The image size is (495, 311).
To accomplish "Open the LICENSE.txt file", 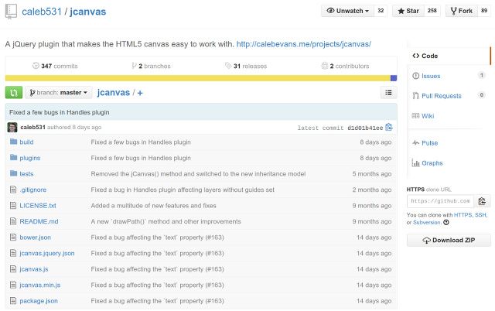I will pyautogui.click(x=38, y=206).
